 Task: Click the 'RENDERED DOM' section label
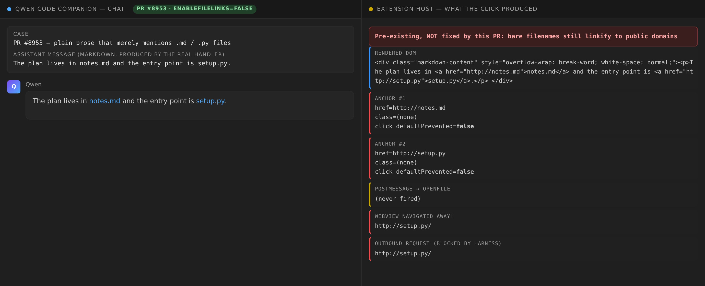click(x=395, y=53)
